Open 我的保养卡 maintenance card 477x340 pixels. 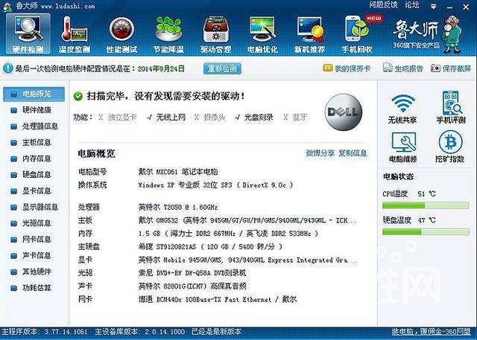[347, 68]
